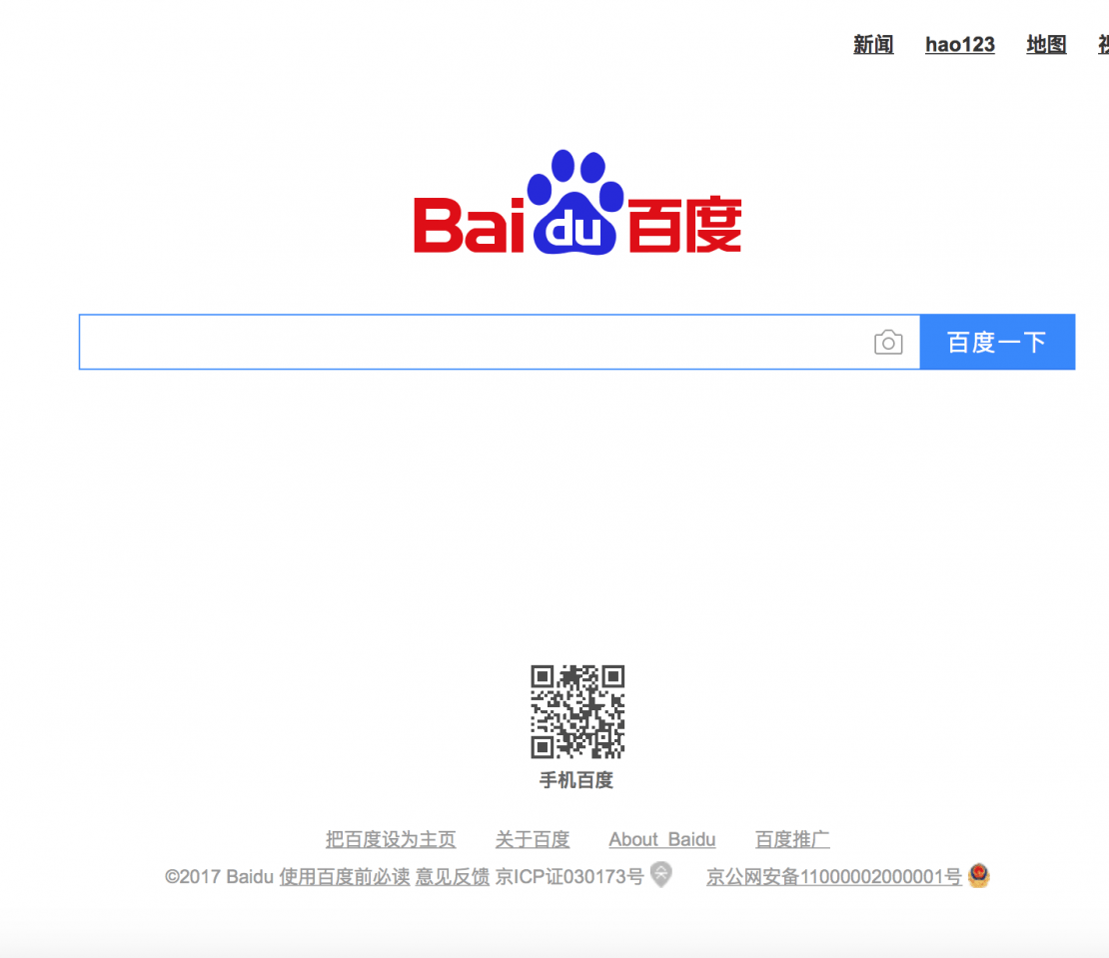Click the 百度一下 search button
1109x958 pixels.
point(997,343)
